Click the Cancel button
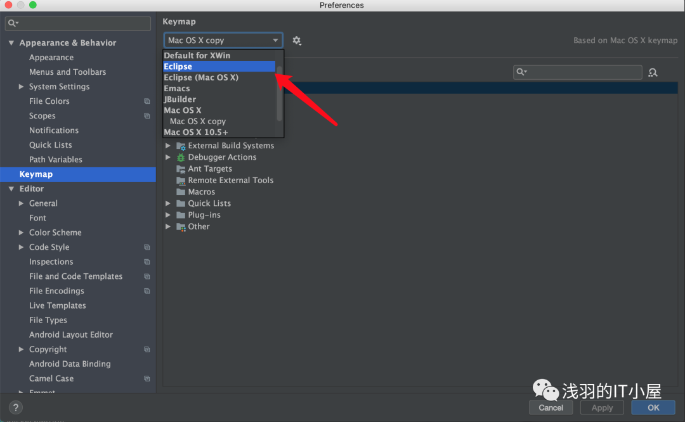 click(551, 407)
